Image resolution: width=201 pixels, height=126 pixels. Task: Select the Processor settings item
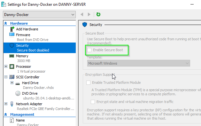point(23,67)
